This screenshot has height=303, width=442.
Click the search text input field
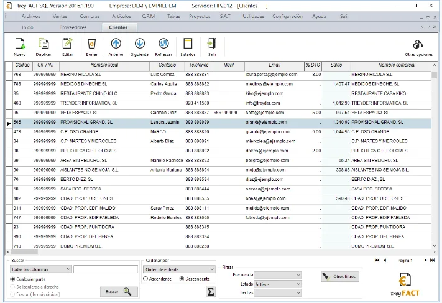tap(106, 269)
